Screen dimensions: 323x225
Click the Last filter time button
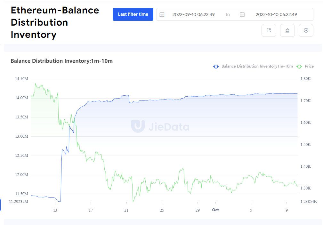click(133, 14)
